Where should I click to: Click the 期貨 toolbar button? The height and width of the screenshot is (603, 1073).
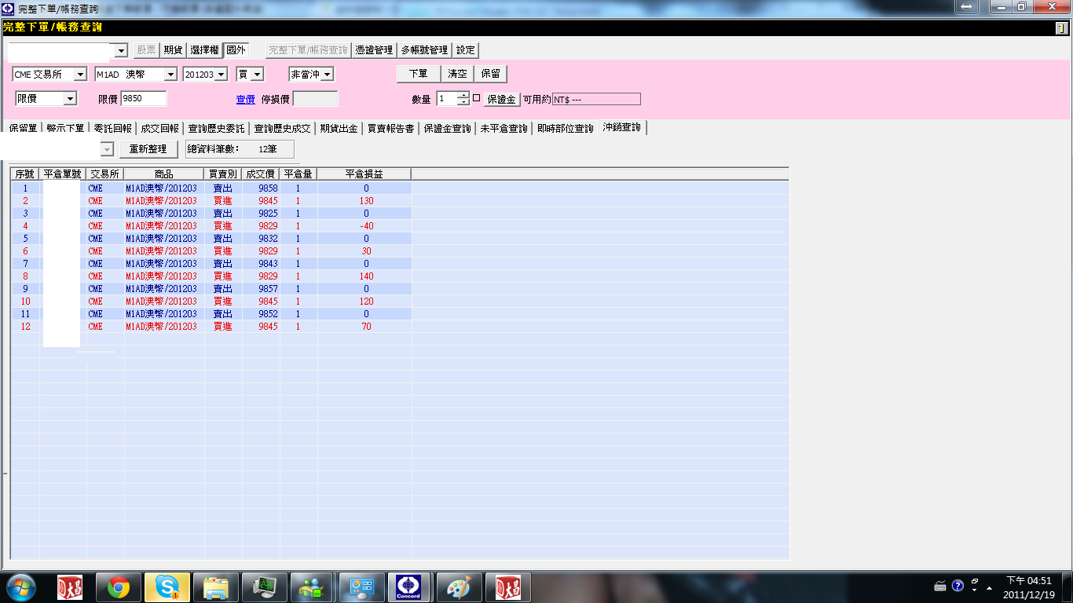173,49
